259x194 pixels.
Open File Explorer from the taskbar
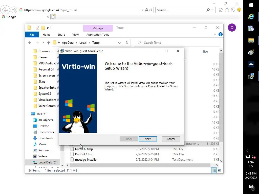[x=251, y=40]
